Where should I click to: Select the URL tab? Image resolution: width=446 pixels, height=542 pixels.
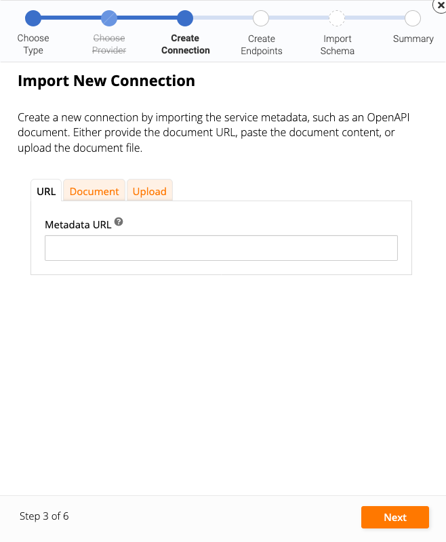(x=45, y=191)
